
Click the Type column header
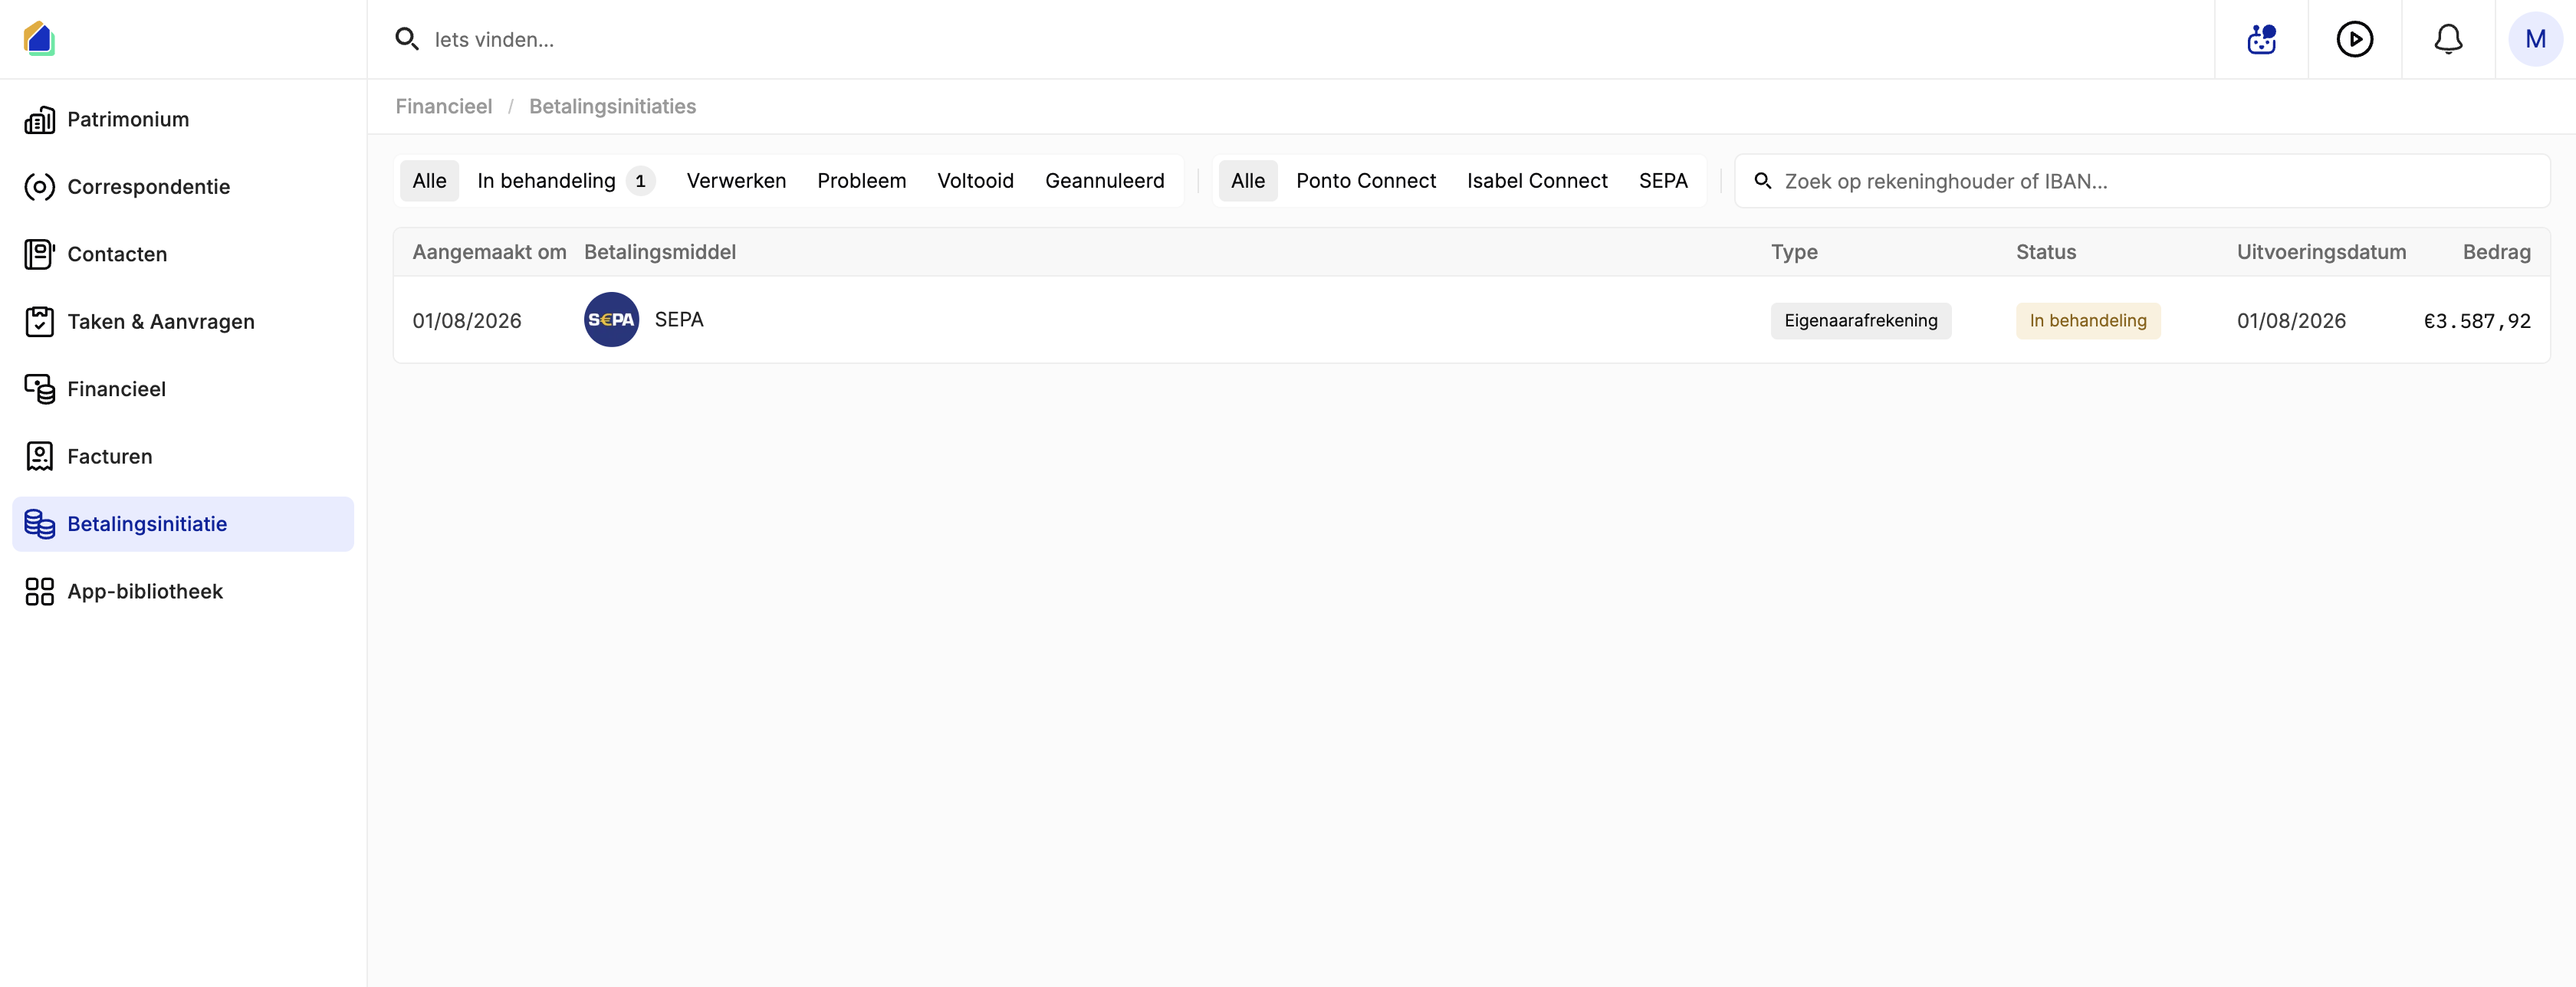click(1794, 252)
